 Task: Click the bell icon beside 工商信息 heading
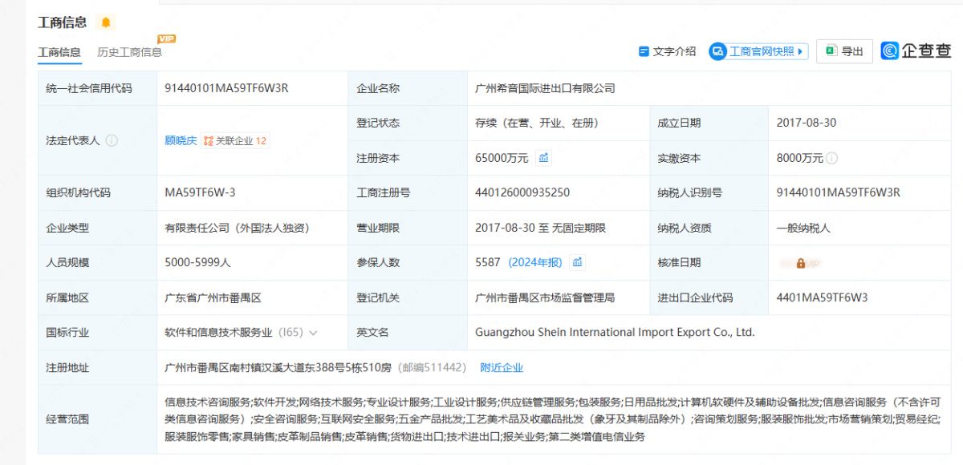105,22
